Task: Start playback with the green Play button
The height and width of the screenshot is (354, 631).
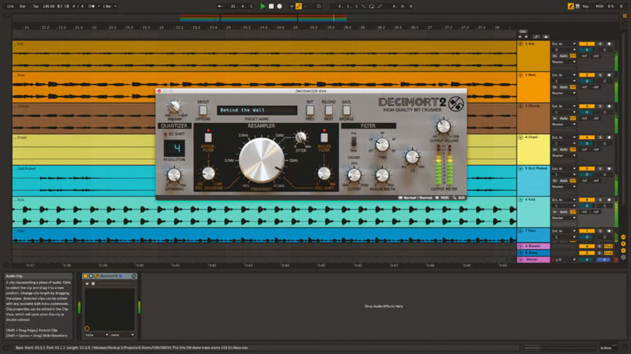Action: (x=263, y=6)
